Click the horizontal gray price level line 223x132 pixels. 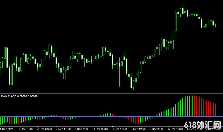click(x=111, y=26)
